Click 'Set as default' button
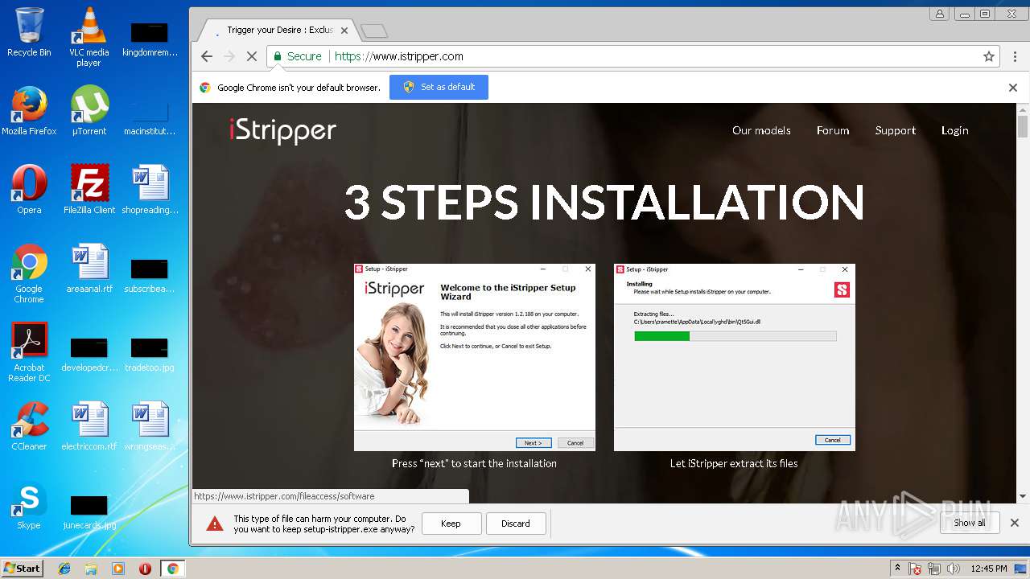1030x579 pixels. [x=439, y=87]
